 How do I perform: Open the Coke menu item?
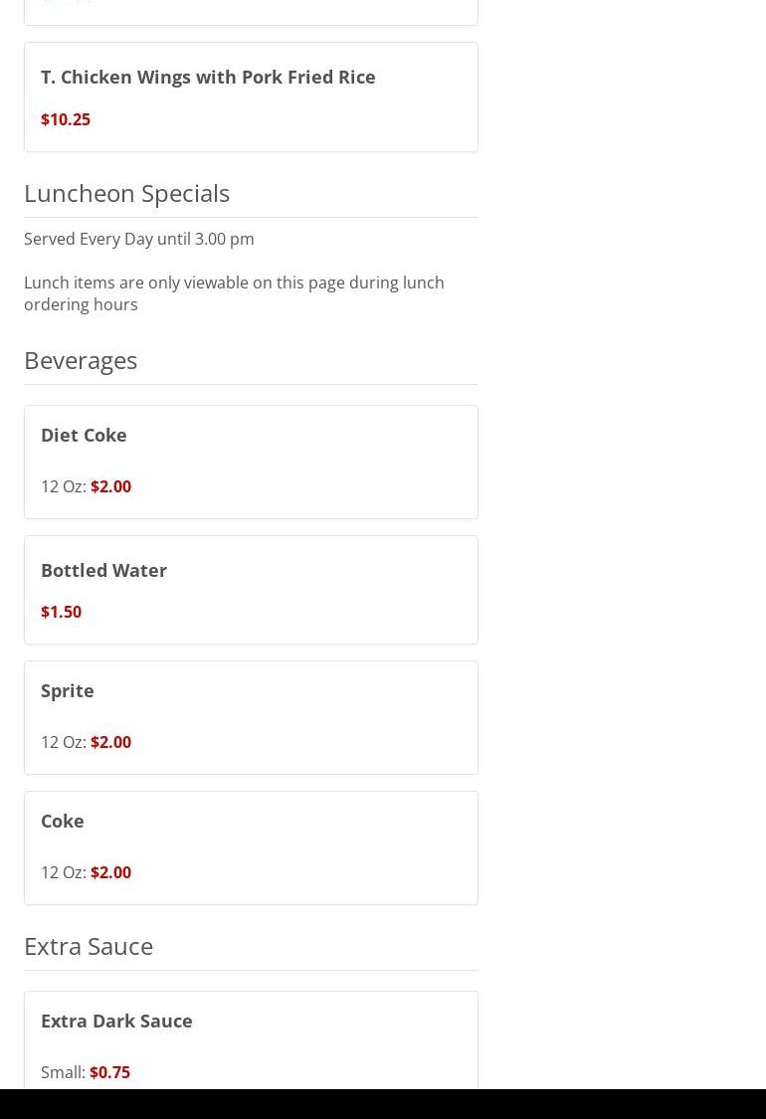(x=63, y=821)
